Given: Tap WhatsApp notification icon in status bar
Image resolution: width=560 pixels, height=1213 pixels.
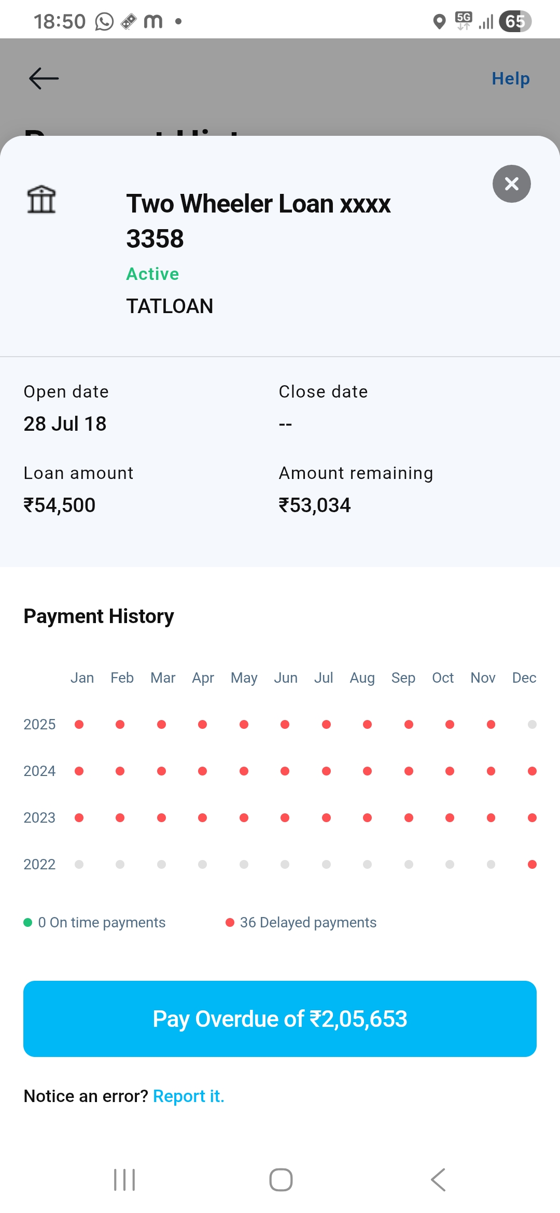Looking at the screenshot, I should click(104, 22).
